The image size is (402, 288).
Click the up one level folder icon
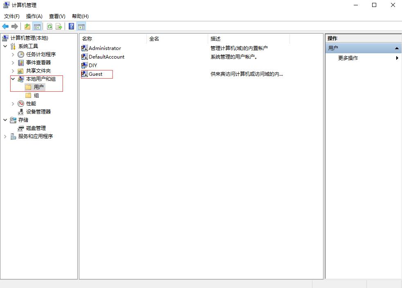click(x=27, y=26)
